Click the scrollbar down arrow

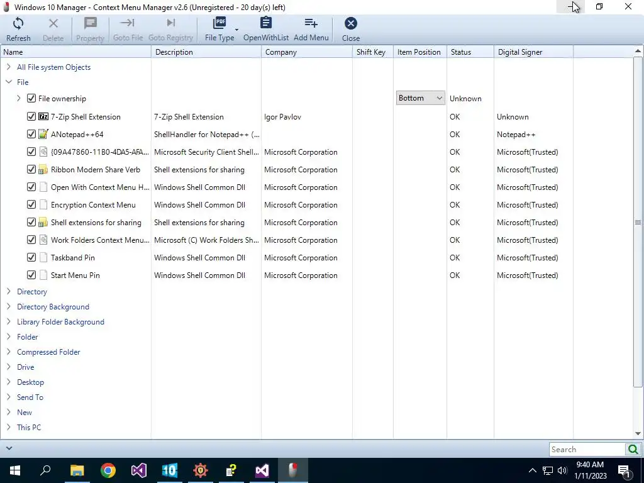[638, 433]
